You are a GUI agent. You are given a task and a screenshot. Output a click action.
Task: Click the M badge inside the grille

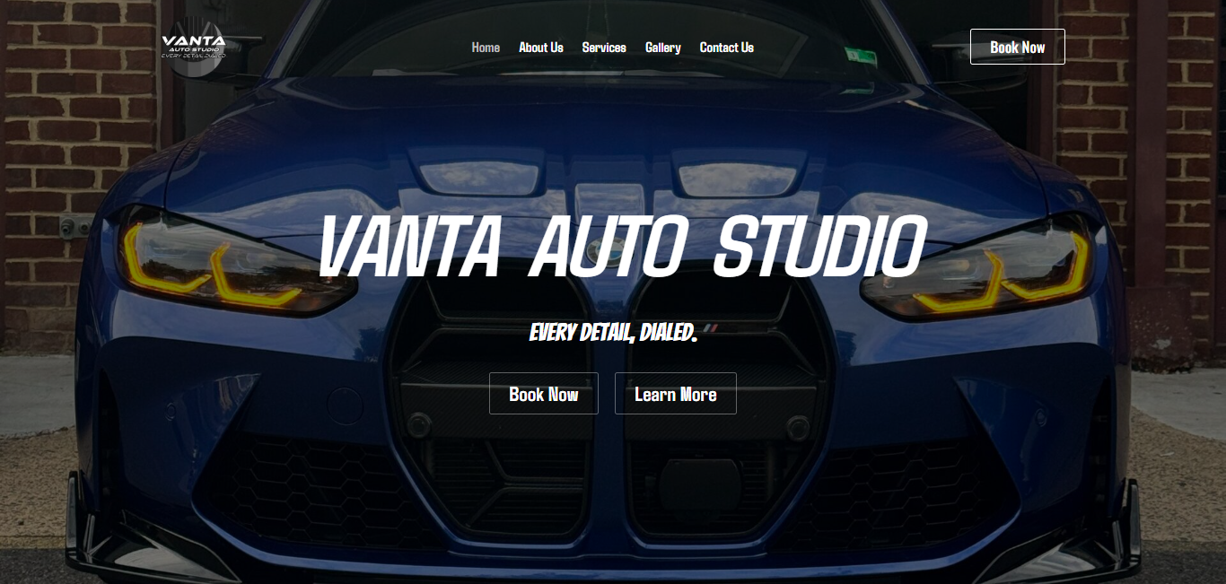[711, 327]
